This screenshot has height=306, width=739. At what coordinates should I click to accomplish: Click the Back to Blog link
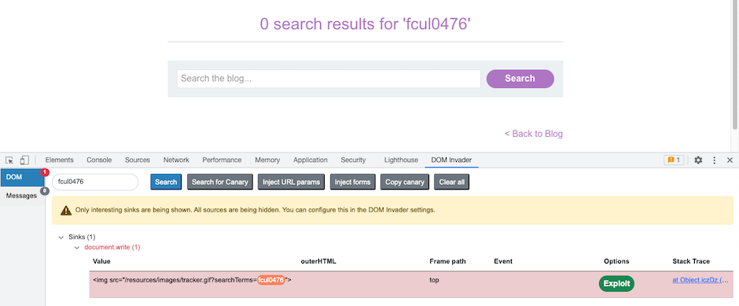point(534,134)
